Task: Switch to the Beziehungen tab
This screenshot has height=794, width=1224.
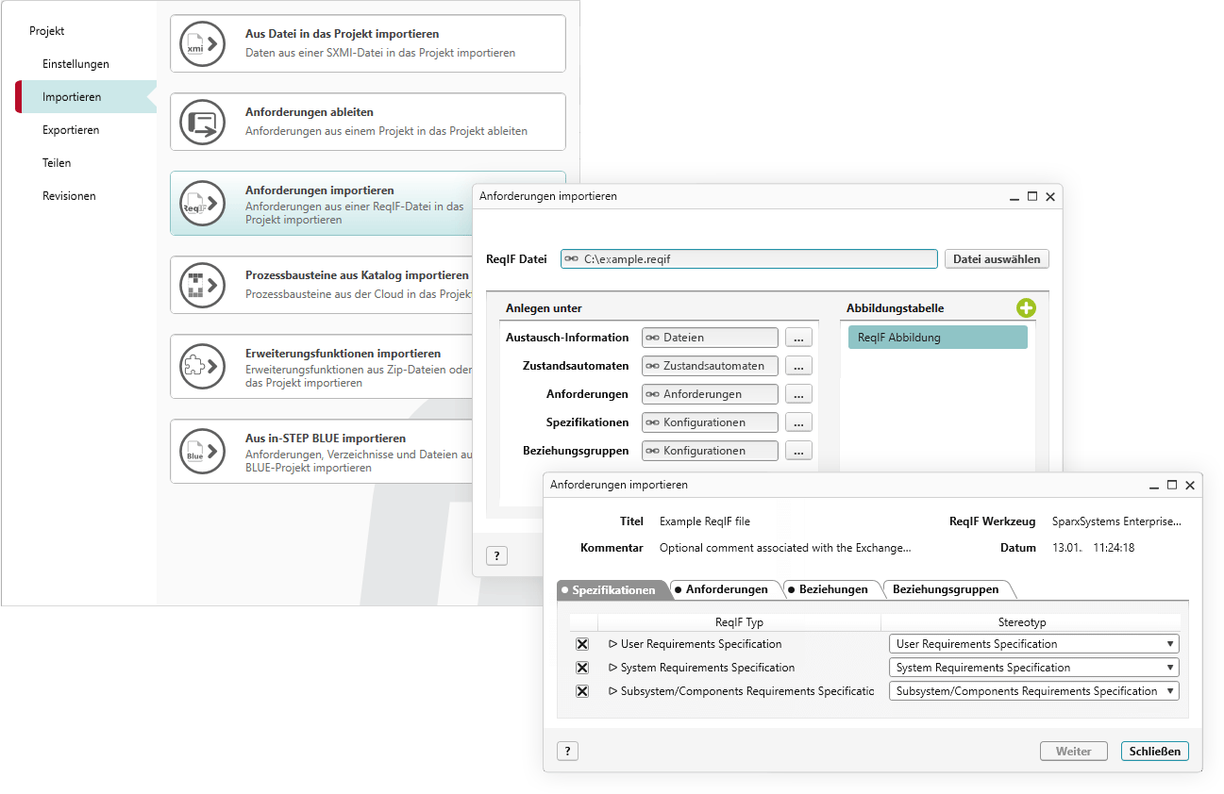Action: point(831,589)
